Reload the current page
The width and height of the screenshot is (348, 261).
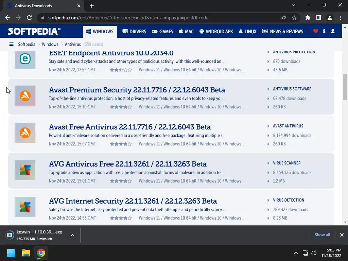point(29,18)
